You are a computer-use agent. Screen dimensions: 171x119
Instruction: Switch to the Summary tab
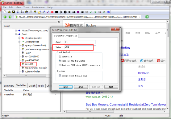(x=9, y=86)
